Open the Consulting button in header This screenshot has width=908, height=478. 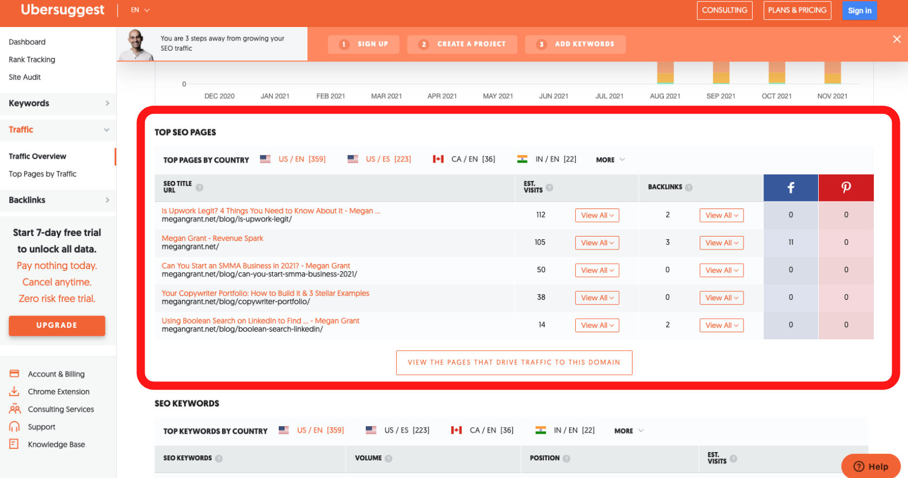(x=724, y=10)
